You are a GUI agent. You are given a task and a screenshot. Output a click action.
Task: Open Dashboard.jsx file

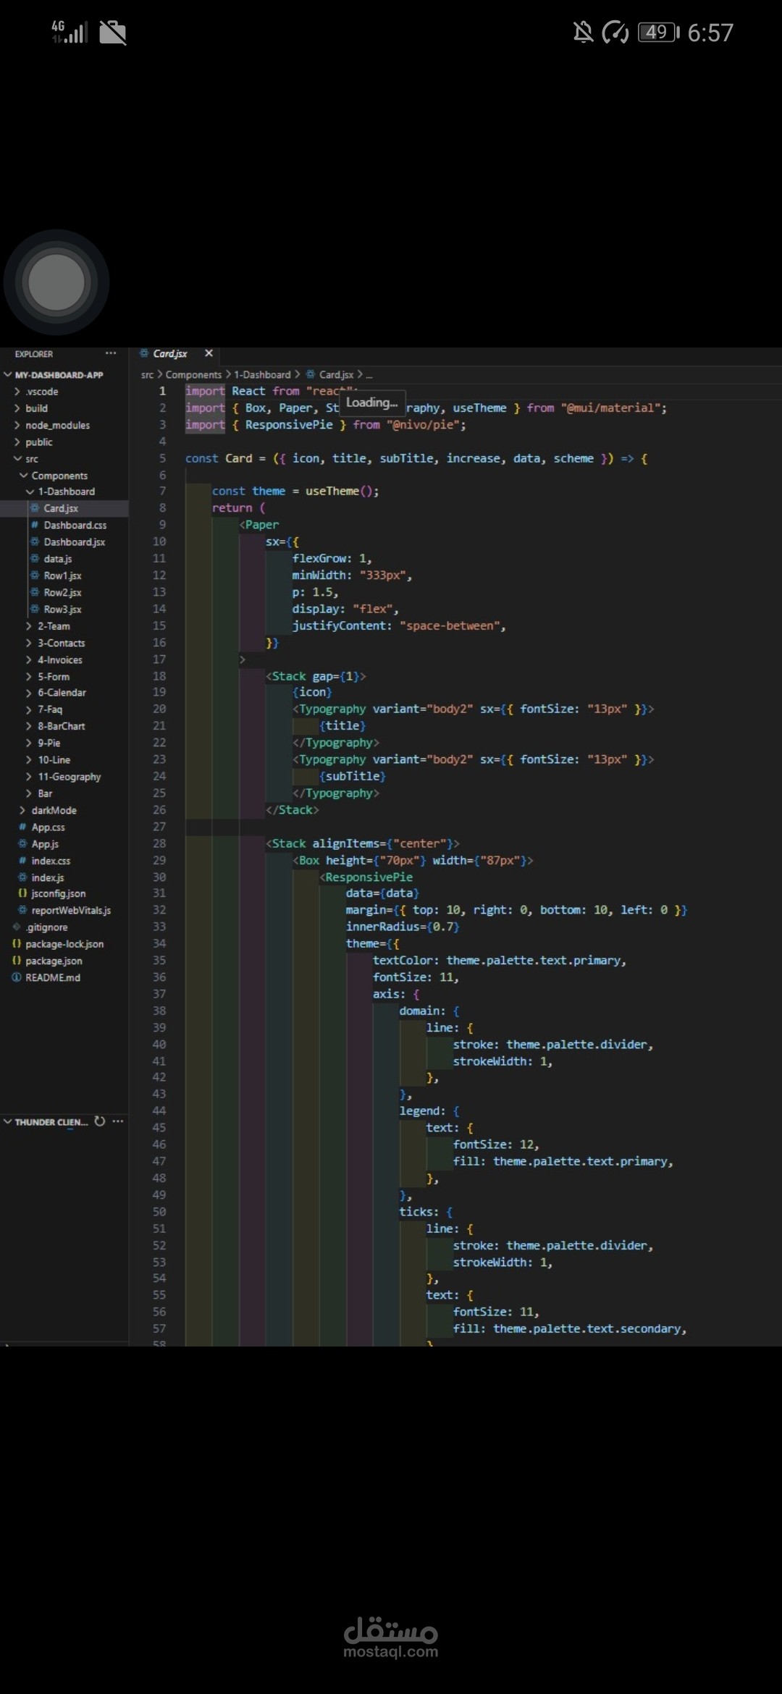pos(74,542)
